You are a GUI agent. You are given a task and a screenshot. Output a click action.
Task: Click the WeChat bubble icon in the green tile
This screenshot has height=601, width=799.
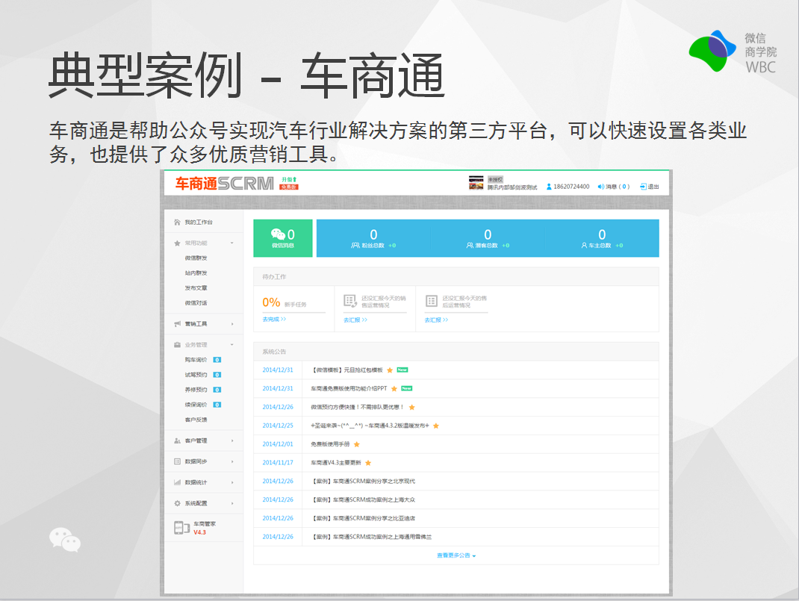coord(279,234)
